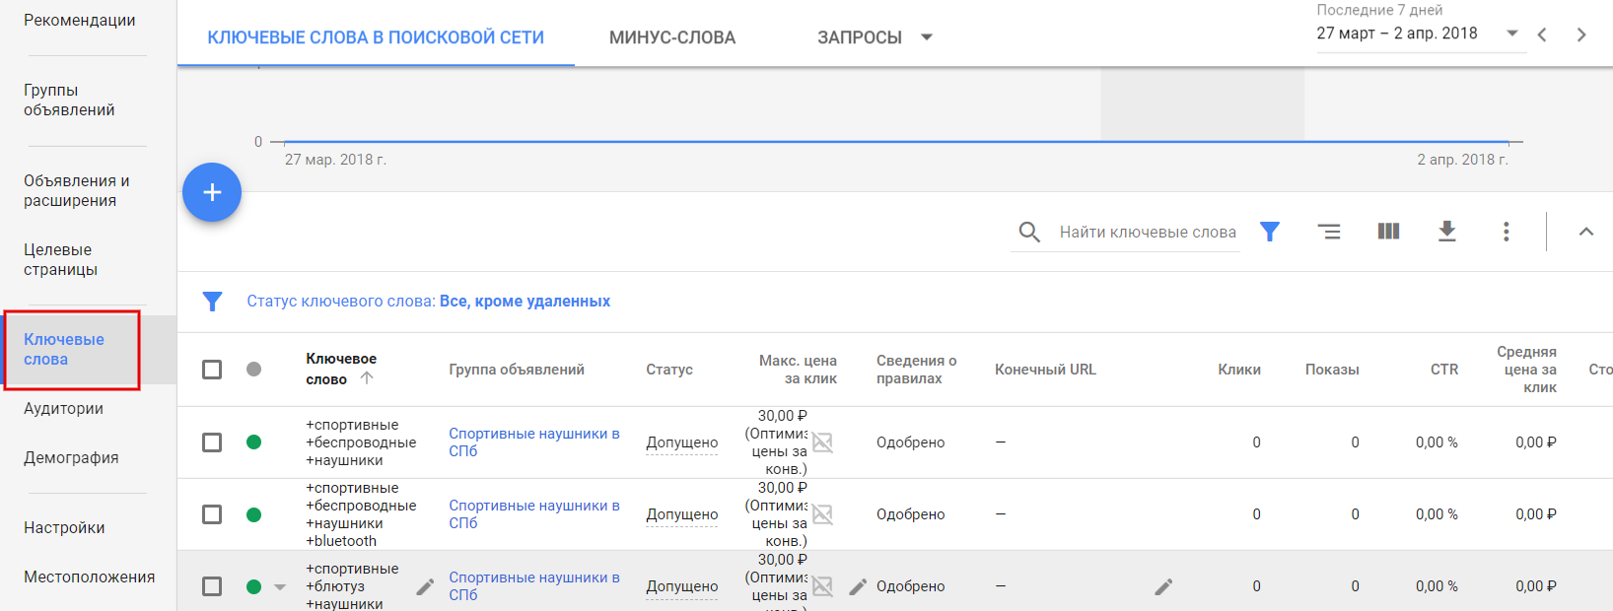Click Допущено status in +блютуз row
The image size is (1613, 611).
coord(682,586)
